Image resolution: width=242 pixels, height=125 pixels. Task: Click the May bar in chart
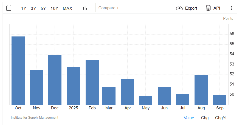tap(146, 101)
